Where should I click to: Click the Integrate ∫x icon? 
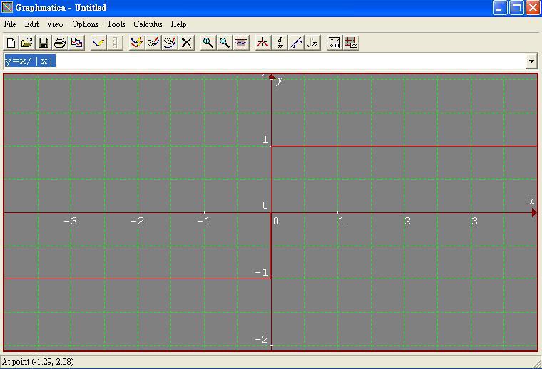click(x=312, y=43)
